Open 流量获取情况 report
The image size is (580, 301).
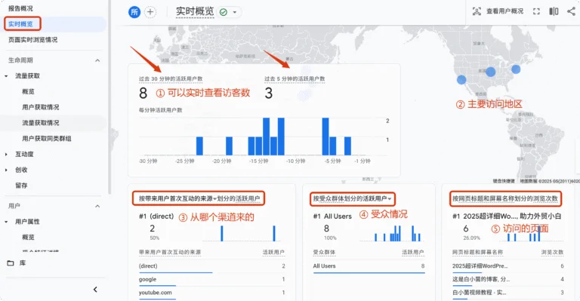(41, 123)
